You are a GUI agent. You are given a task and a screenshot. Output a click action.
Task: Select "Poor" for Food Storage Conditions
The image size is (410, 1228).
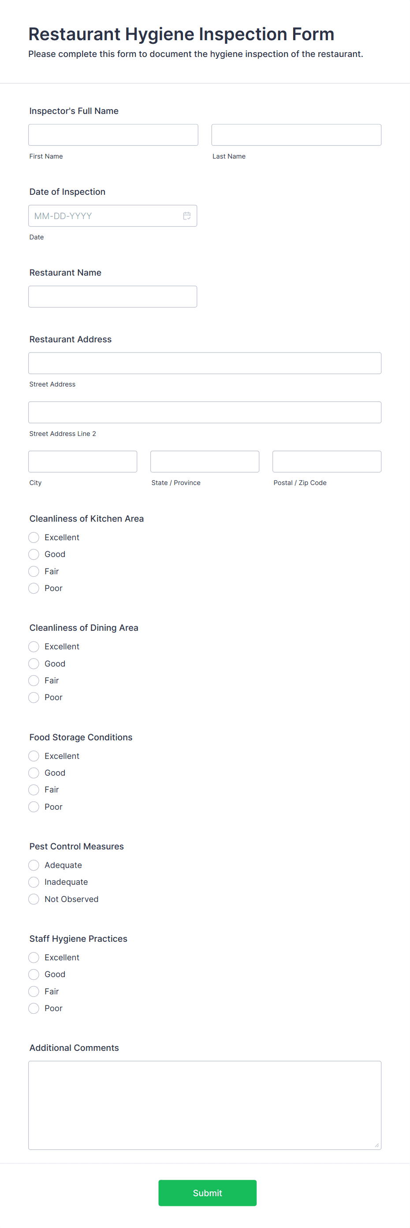[34, 807]
